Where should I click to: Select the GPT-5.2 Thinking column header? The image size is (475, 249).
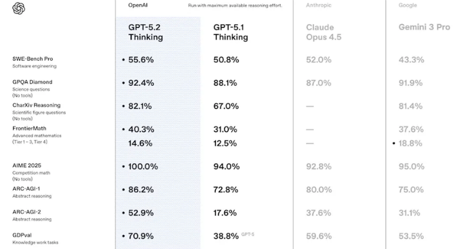(x=146, y=32)
